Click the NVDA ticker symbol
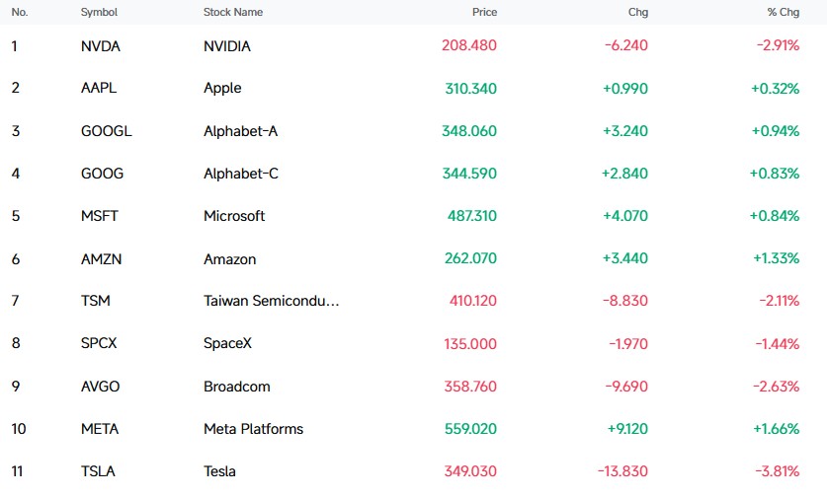The height and width of the screenshot is (497, 827). coord(100,46)
